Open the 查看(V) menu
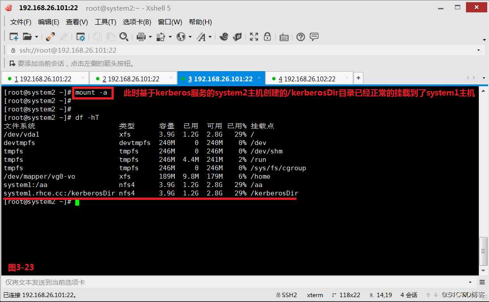This screenshot has width=489, height=302. (77, 22)
